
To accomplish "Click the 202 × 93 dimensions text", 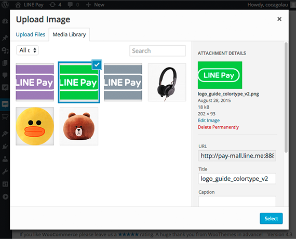I will pos(207,114).
